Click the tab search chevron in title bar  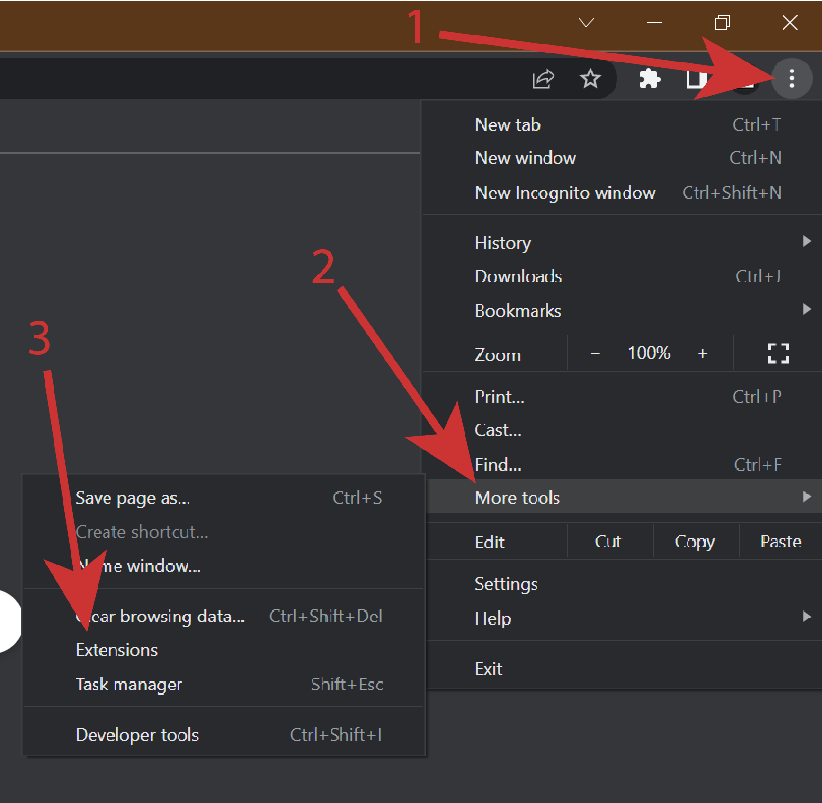[x=586, y=22]
